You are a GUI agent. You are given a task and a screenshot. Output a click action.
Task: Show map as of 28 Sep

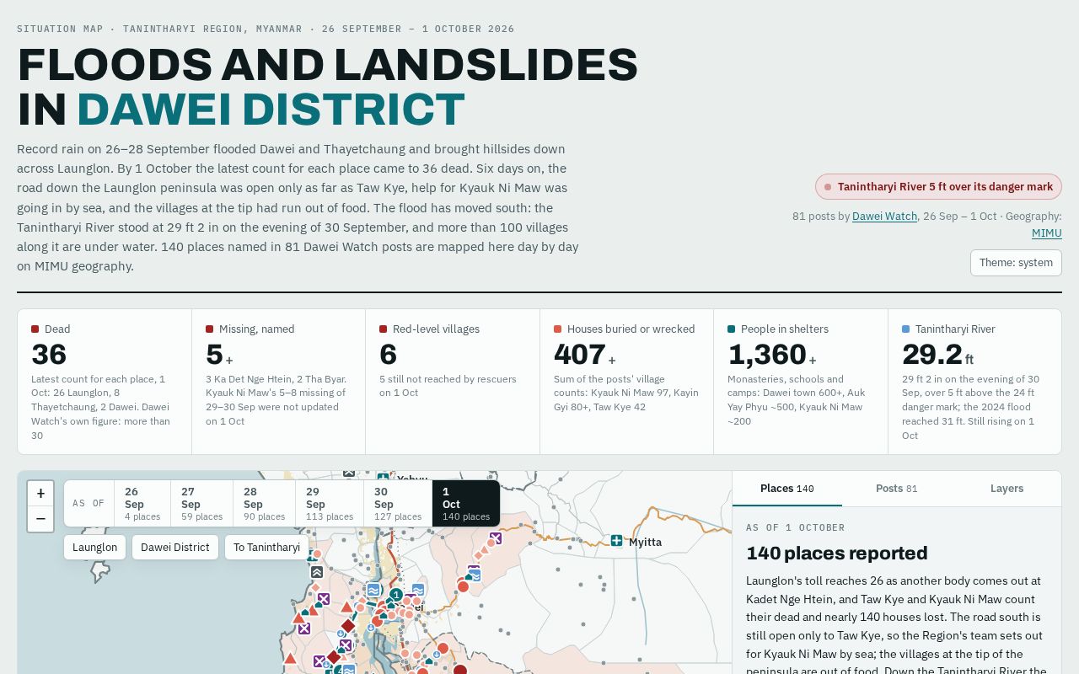pyautogui.click(x=264, y=503)
